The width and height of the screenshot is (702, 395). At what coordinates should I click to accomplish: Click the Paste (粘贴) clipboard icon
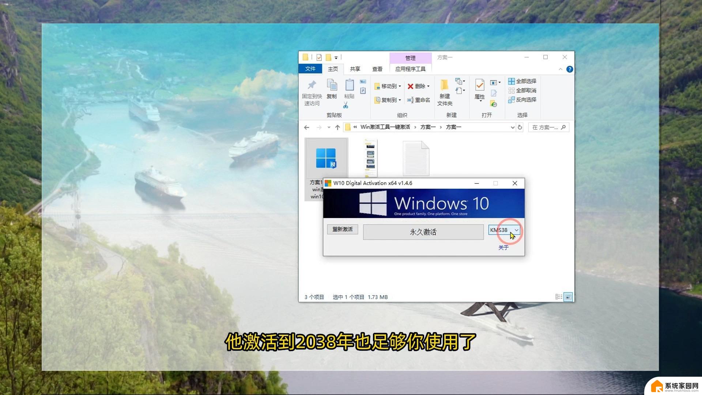coord(349,85)
